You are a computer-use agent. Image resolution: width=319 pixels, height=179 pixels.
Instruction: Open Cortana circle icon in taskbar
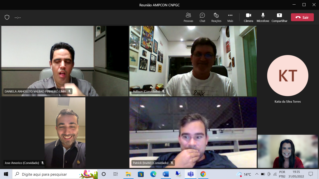point(103,174)
